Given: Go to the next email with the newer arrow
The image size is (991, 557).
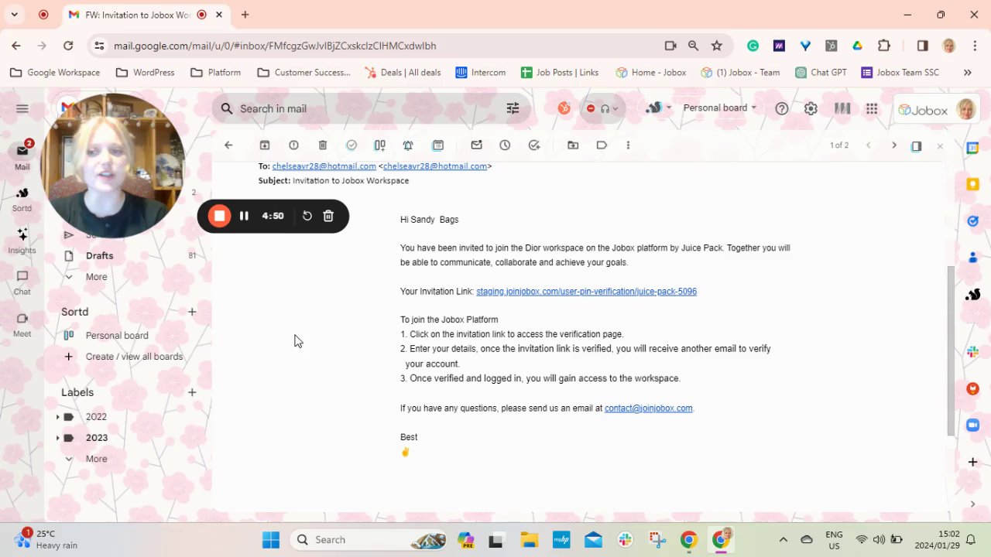Looking at the screenshot, I should coord(894,145).
